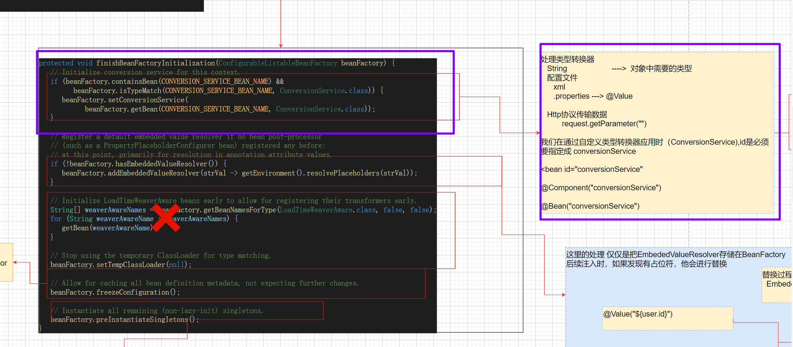Click the 'getBean(weaverAwareName)' code line
Image resolution: width=793 pixels, height=347 pixels.
107,228
